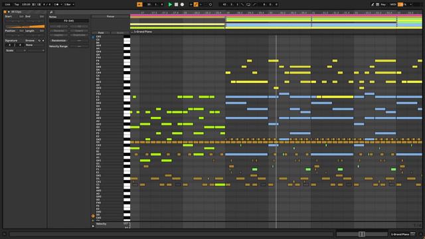Click the zoom overview handle in bottom bar
The width and height of the screenshot is (425, 239).
361,234
